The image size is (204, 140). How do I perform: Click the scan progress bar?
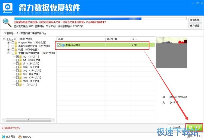100,19
